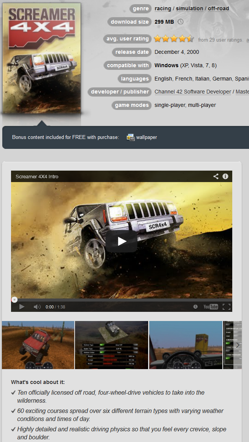249x442 pixels.
Task: Open video on YouTube via logo
Action: click(x=211, y=307)
